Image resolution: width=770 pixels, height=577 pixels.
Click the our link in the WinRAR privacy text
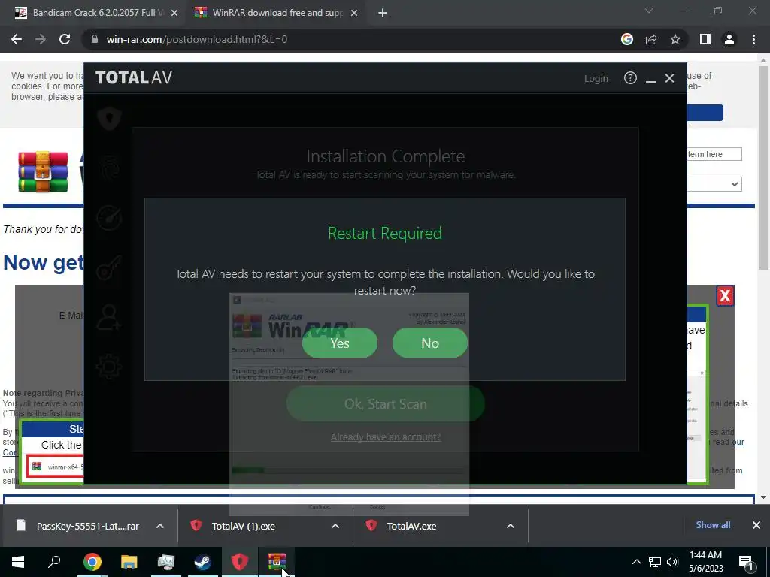[x=738, y=442]
